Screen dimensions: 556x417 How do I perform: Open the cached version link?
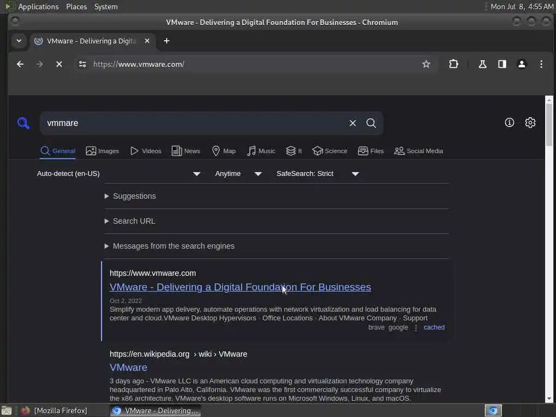click(434, 327)
